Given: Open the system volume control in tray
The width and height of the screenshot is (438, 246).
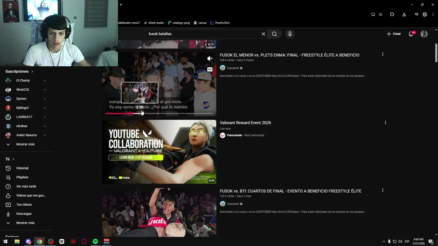Looking at the screenshot, I should pos(400,242).
